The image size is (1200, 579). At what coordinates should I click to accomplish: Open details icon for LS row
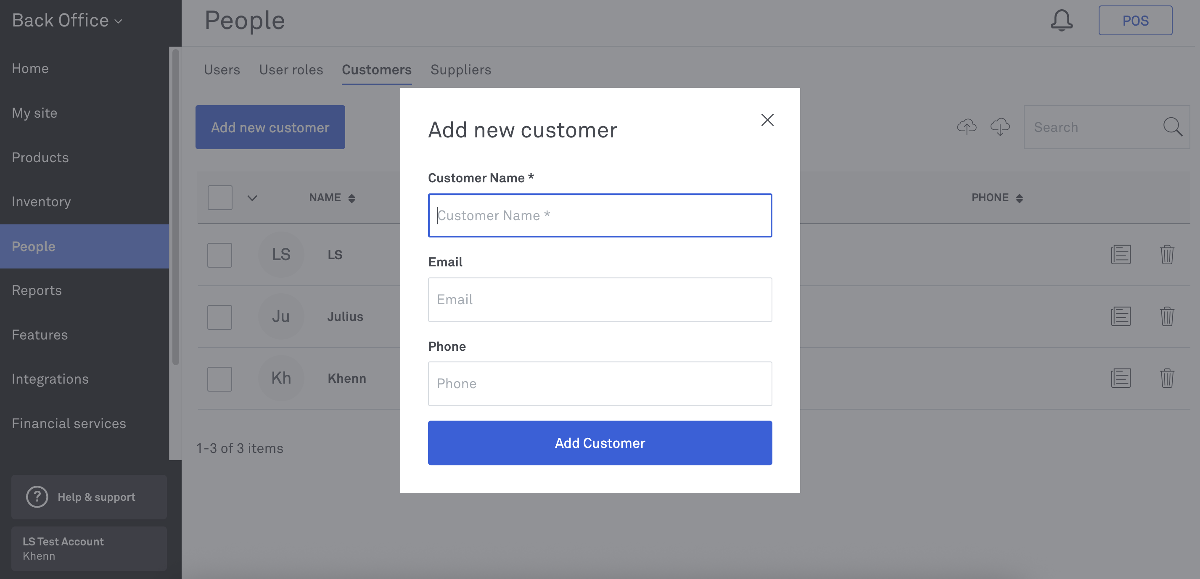(x=1121, y=255)
